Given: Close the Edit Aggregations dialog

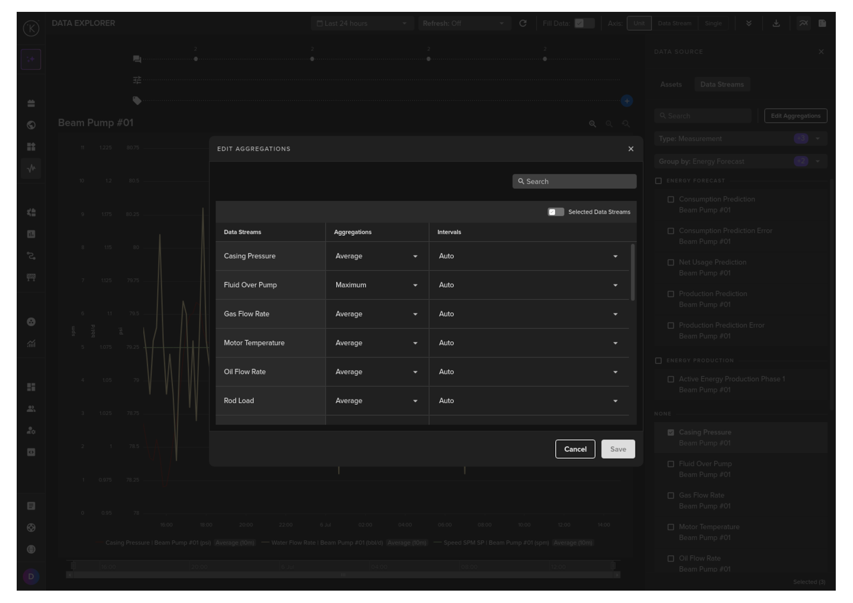Looking at the screenshot, I should (631, 149).
